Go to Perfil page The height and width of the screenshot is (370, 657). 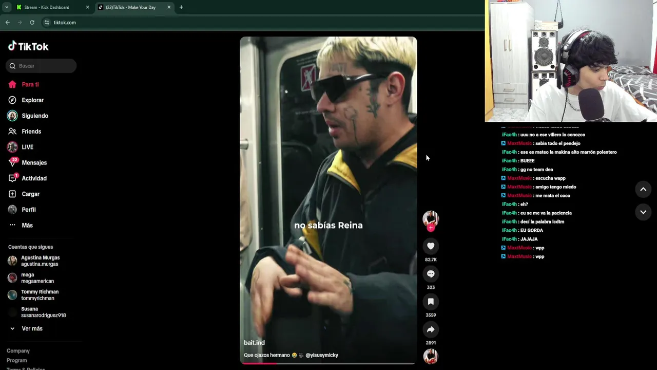22,210
